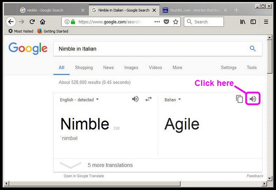This screenshot has height=190, width=276.
Task: Click the green secure connection padlock
Action: (73, 22)
